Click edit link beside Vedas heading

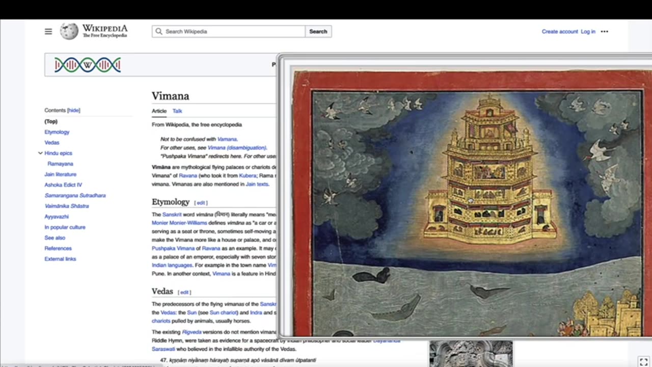[x=184, y=292]
